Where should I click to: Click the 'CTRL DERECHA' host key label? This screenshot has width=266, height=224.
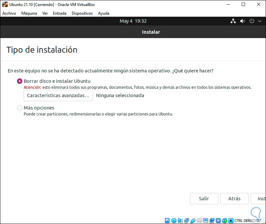(247, 221)
